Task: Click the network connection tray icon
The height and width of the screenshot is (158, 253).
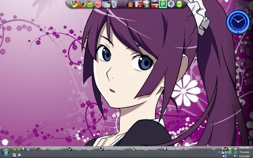Action: coord(236,152)
